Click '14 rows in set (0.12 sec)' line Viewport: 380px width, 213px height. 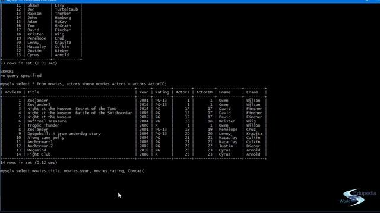[x=28, y=163]
